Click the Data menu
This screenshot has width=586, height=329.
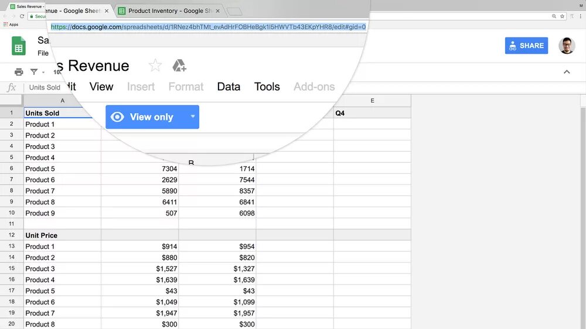229,87
